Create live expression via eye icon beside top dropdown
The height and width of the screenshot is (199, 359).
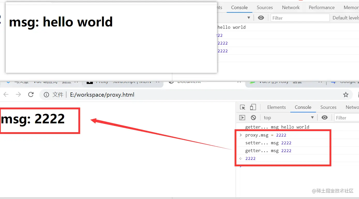[325, 118]
